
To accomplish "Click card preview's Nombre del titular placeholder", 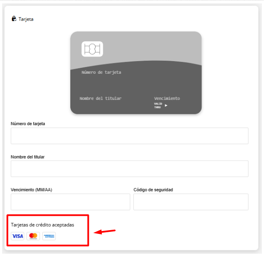I will 100,98.
